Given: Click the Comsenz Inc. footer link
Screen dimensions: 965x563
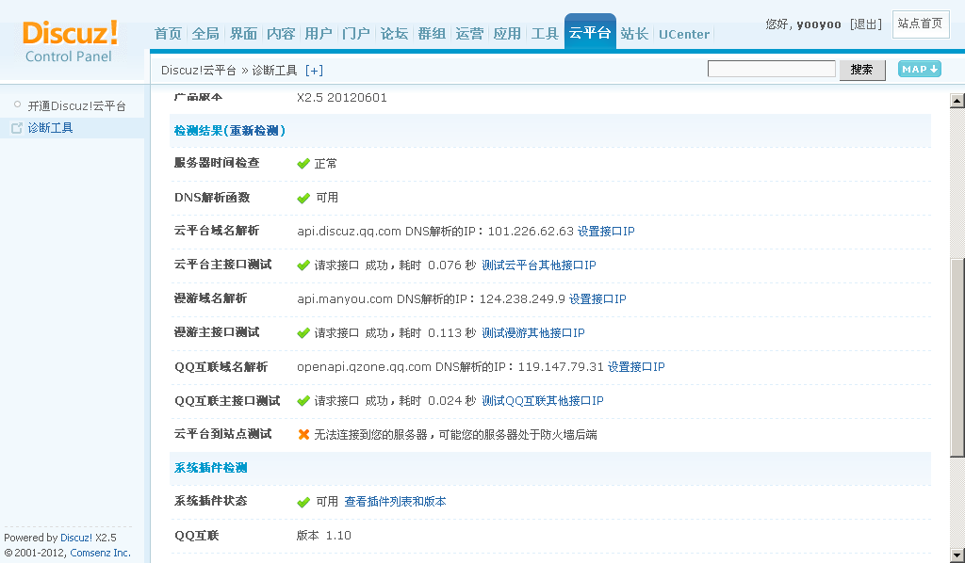Looking at the screenshot, I should pyautogui.click(x=100, y=553).
